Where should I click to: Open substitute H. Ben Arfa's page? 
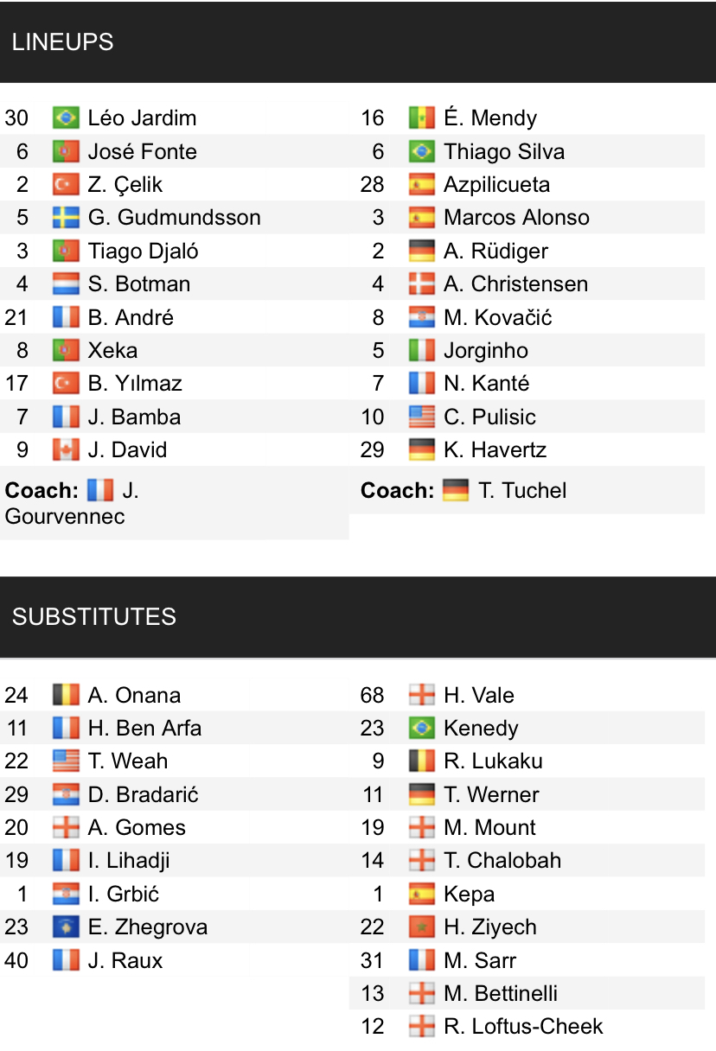pyautogui.click(x=144, y=728)
